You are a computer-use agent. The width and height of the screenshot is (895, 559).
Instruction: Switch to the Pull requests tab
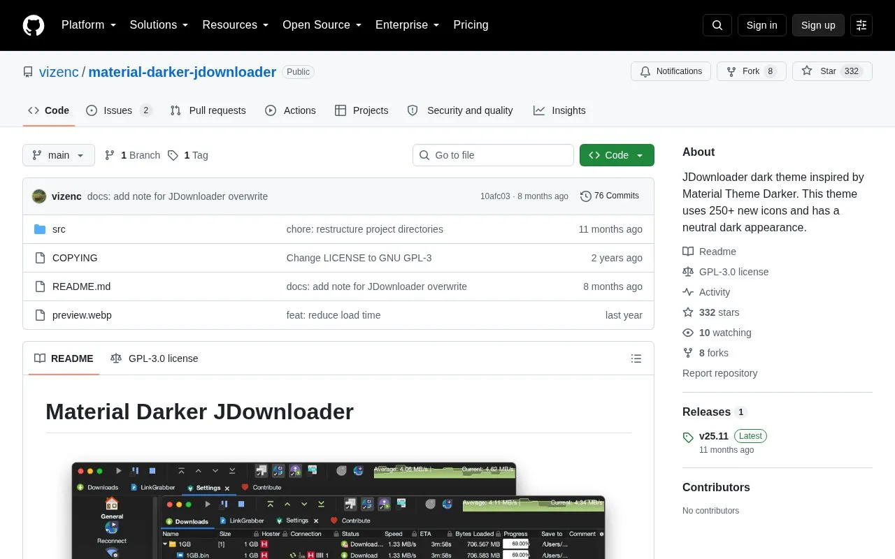pyautogui.click(x=208, y=110)
